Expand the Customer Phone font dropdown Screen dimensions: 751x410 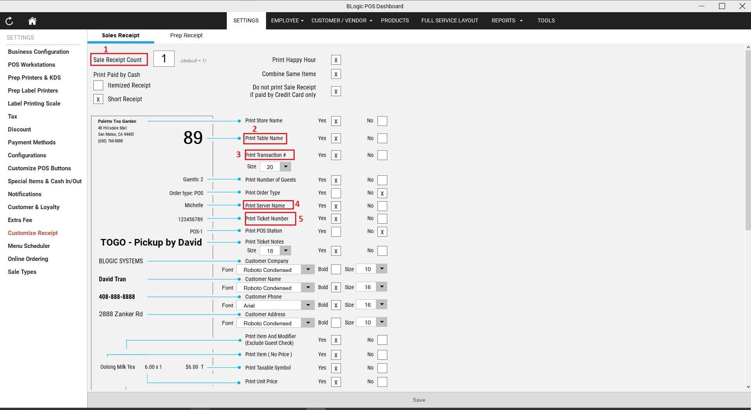[308, 305]
